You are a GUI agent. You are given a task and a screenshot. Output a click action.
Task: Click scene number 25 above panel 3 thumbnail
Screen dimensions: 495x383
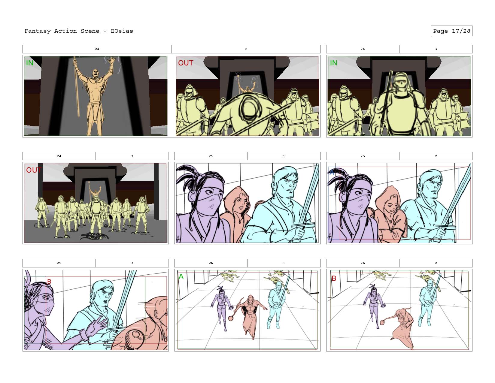tap(59, 263)
